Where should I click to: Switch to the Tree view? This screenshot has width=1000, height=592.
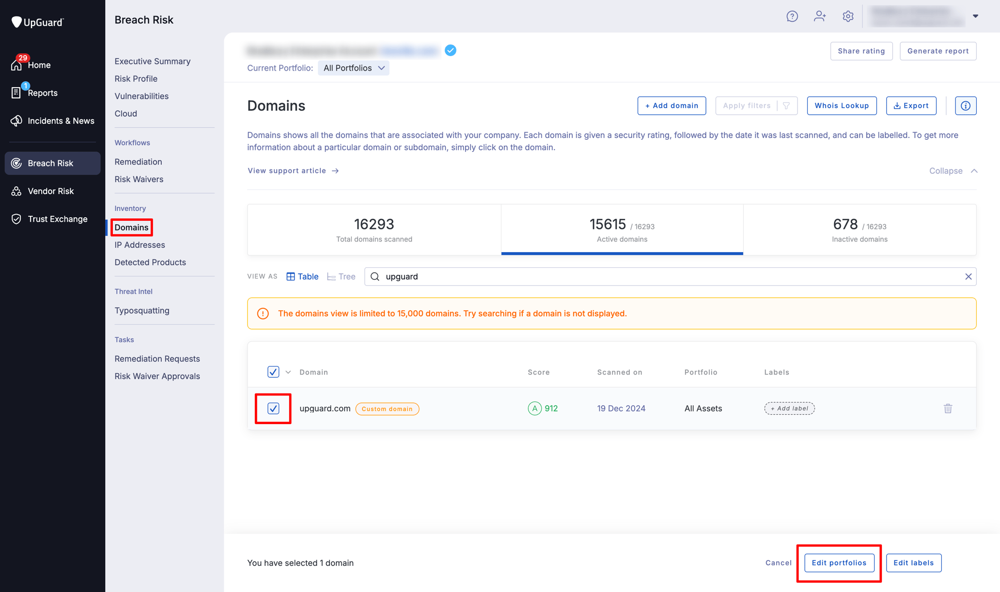(341, 276)
